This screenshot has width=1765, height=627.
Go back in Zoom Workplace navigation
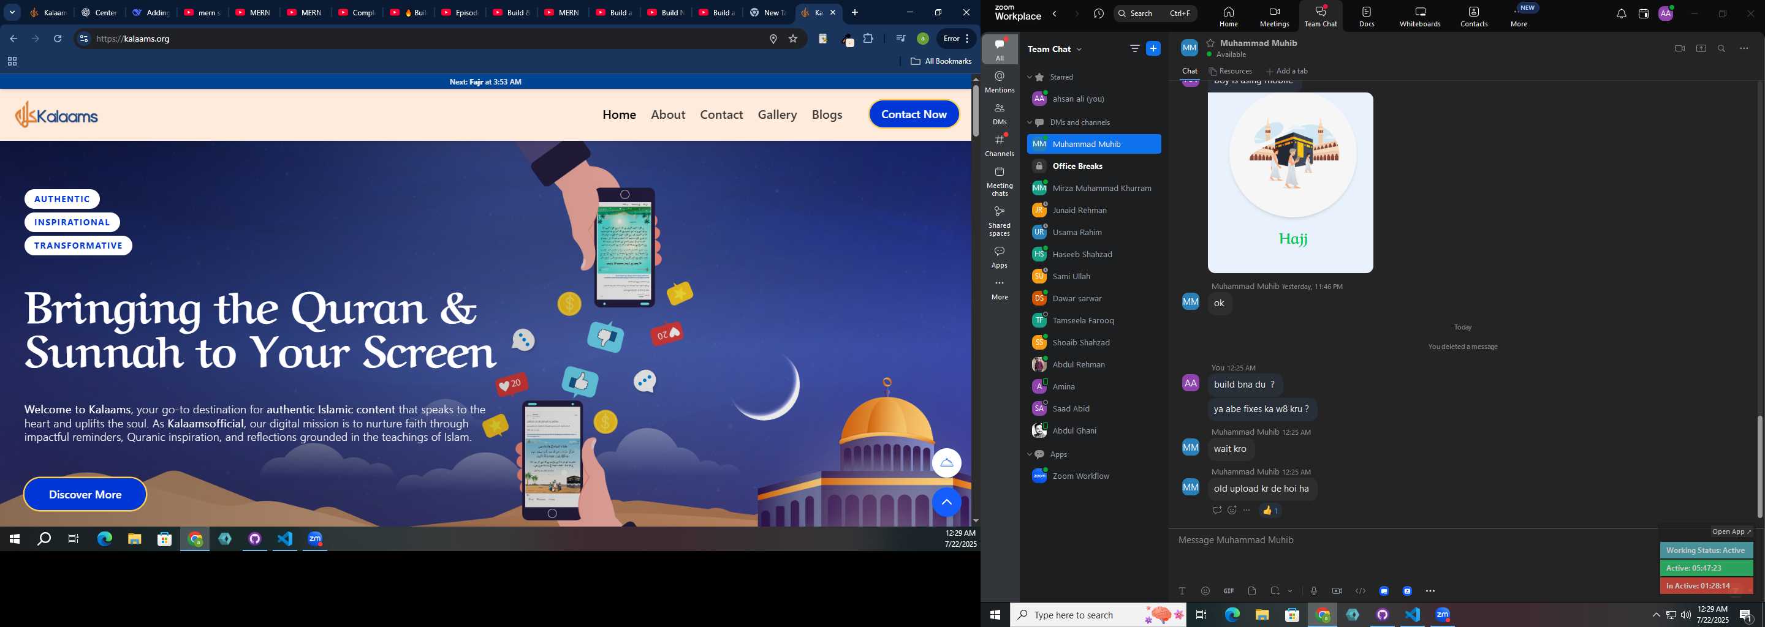point(1055,13)
